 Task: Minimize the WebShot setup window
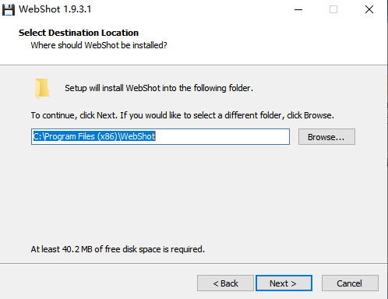pyautogui.click(x=298, y=9)
